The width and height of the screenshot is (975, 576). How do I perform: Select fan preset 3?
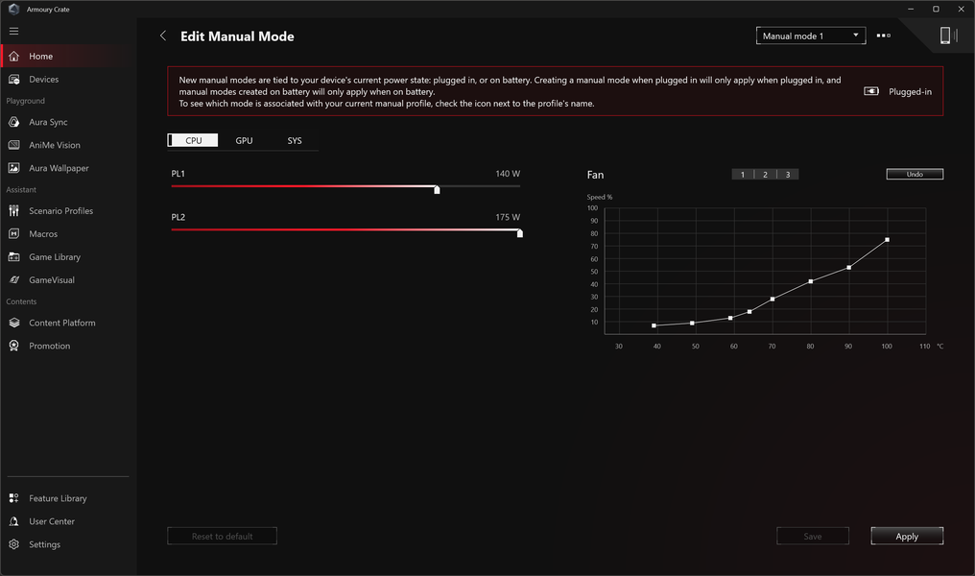point(787,174)
